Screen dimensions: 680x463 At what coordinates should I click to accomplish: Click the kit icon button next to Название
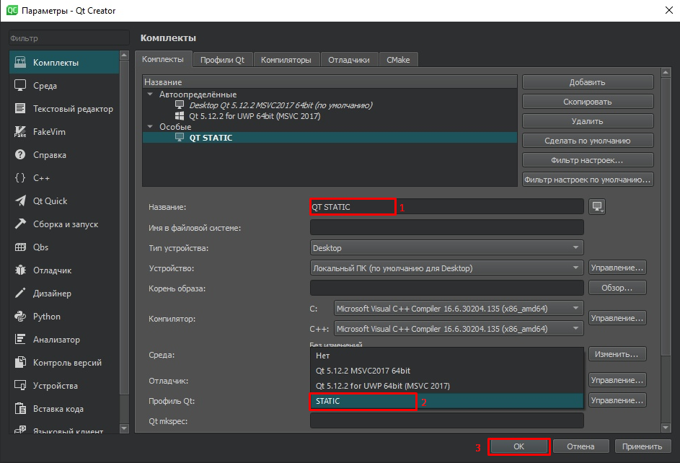[597, 207]
